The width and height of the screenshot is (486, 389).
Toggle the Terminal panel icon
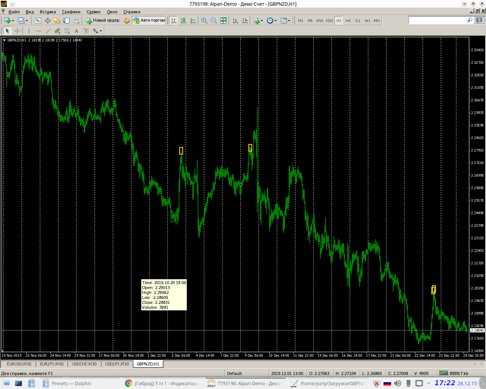[66, 21]
